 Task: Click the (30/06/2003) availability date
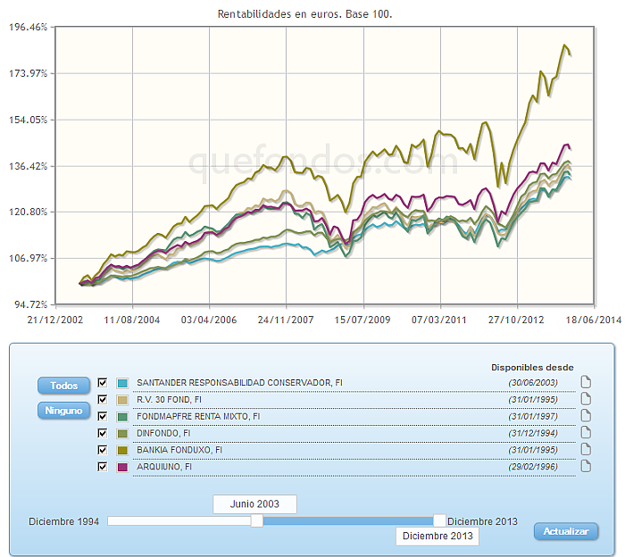533,382
